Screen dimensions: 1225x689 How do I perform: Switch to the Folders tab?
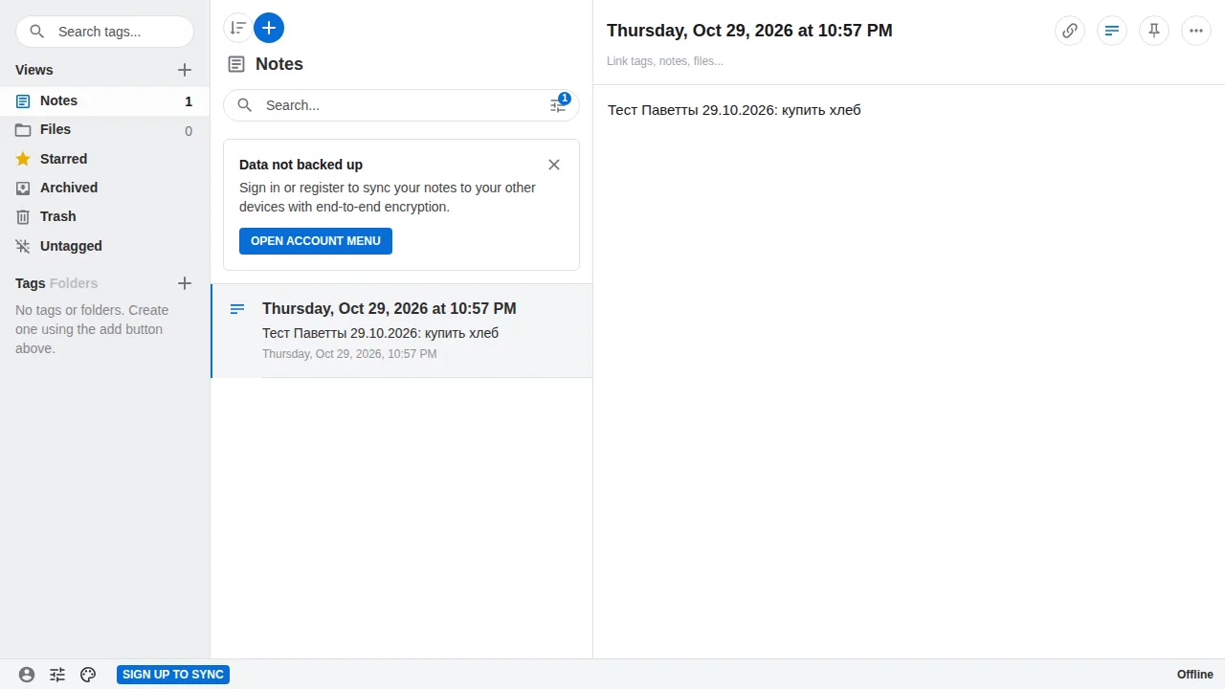point(74,283)
